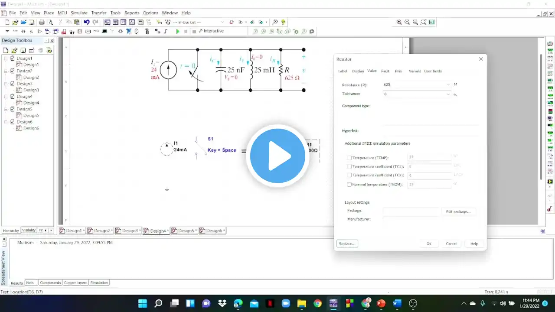Switch to the Label tab in Resistor dialog
555x312 pixels.
(343, 71)
